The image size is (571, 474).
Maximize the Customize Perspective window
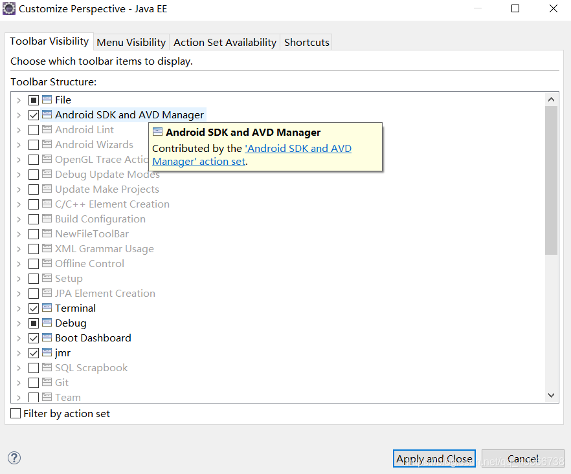coord(515,8)
